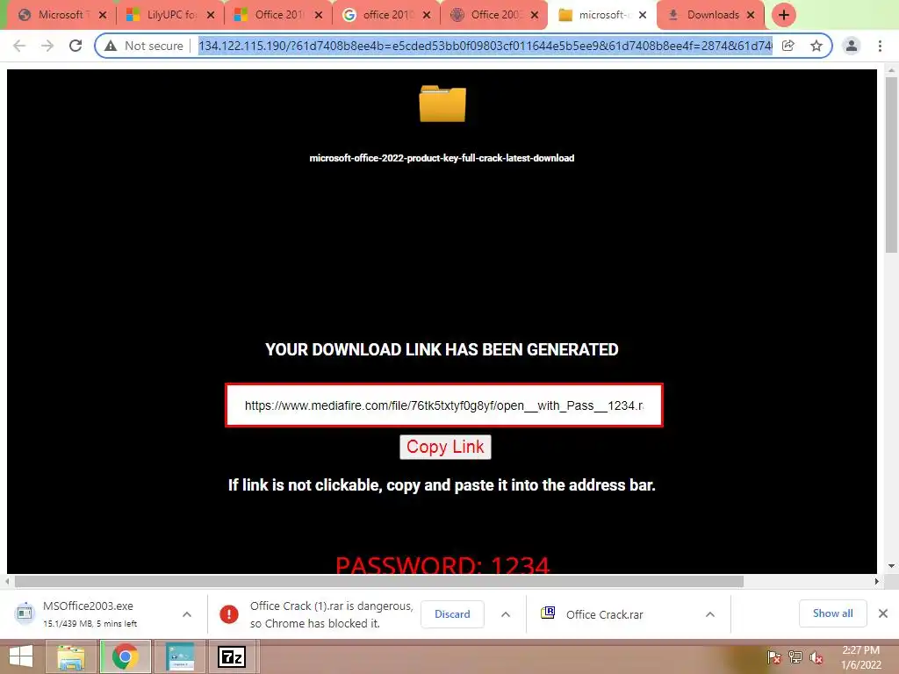Close the Downloads tab
899x674 pixels.
(751, 15)
